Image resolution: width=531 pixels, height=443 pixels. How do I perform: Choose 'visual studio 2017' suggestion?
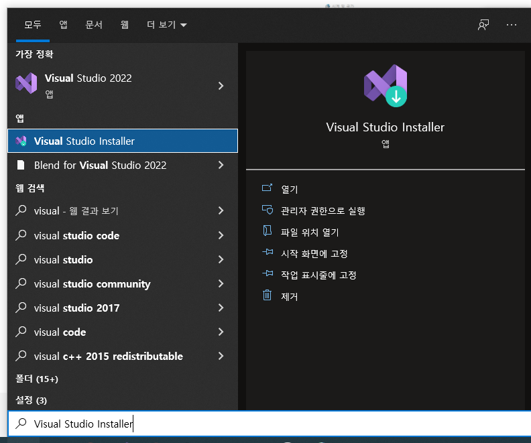123,308
